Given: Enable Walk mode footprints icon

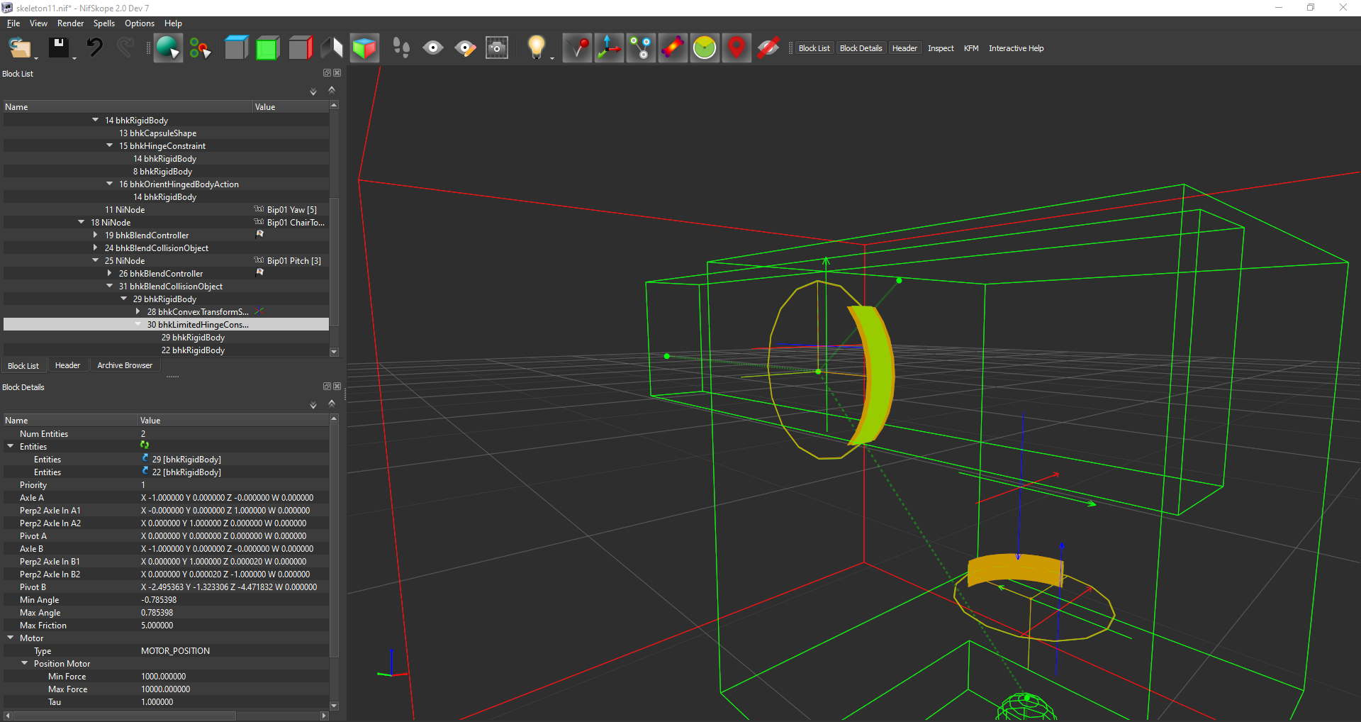Looking at the screenshot, I should tap(401, 48).
